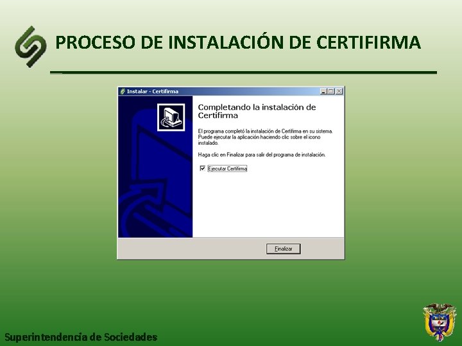Click the "Haga clic en Finalizar" instruction line
Image resolution: width=462 pixels, height=346 pixels.
click(x=262, y=155)
